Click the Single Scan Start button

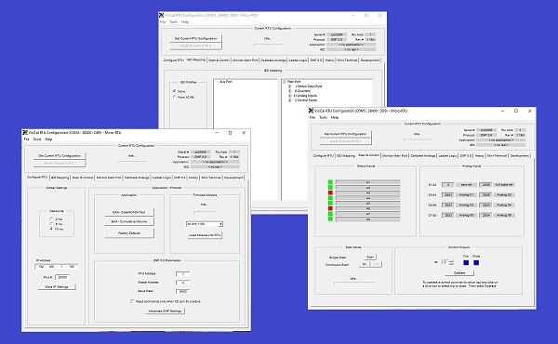[x=370, y=257]
